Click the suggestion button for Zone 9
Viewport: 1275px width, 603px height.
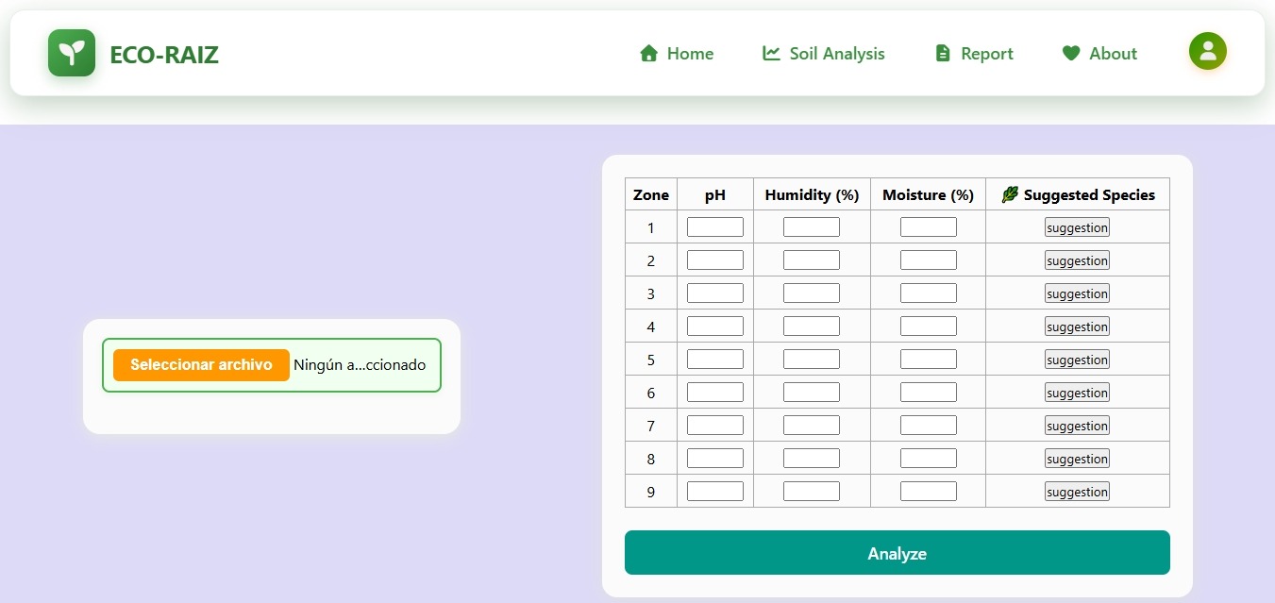1077,491
